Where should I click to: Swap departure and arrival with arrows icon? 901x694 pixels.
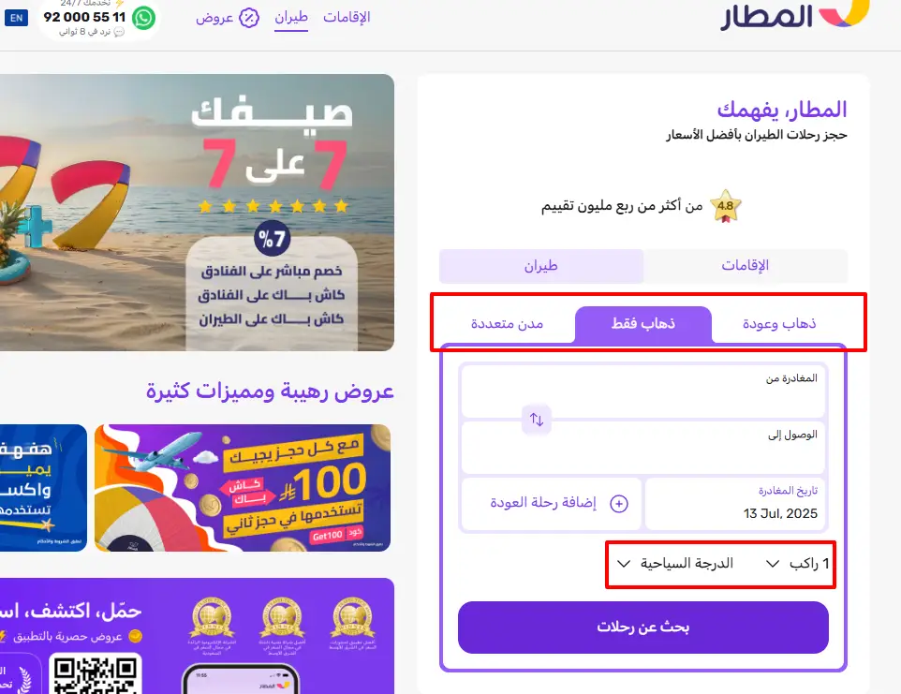click(537, 420)
